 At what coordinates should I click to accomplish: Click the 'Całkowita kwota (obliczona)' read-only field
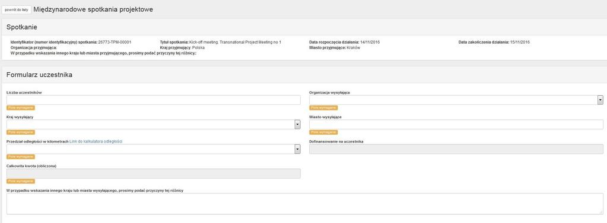pos(153,174)
